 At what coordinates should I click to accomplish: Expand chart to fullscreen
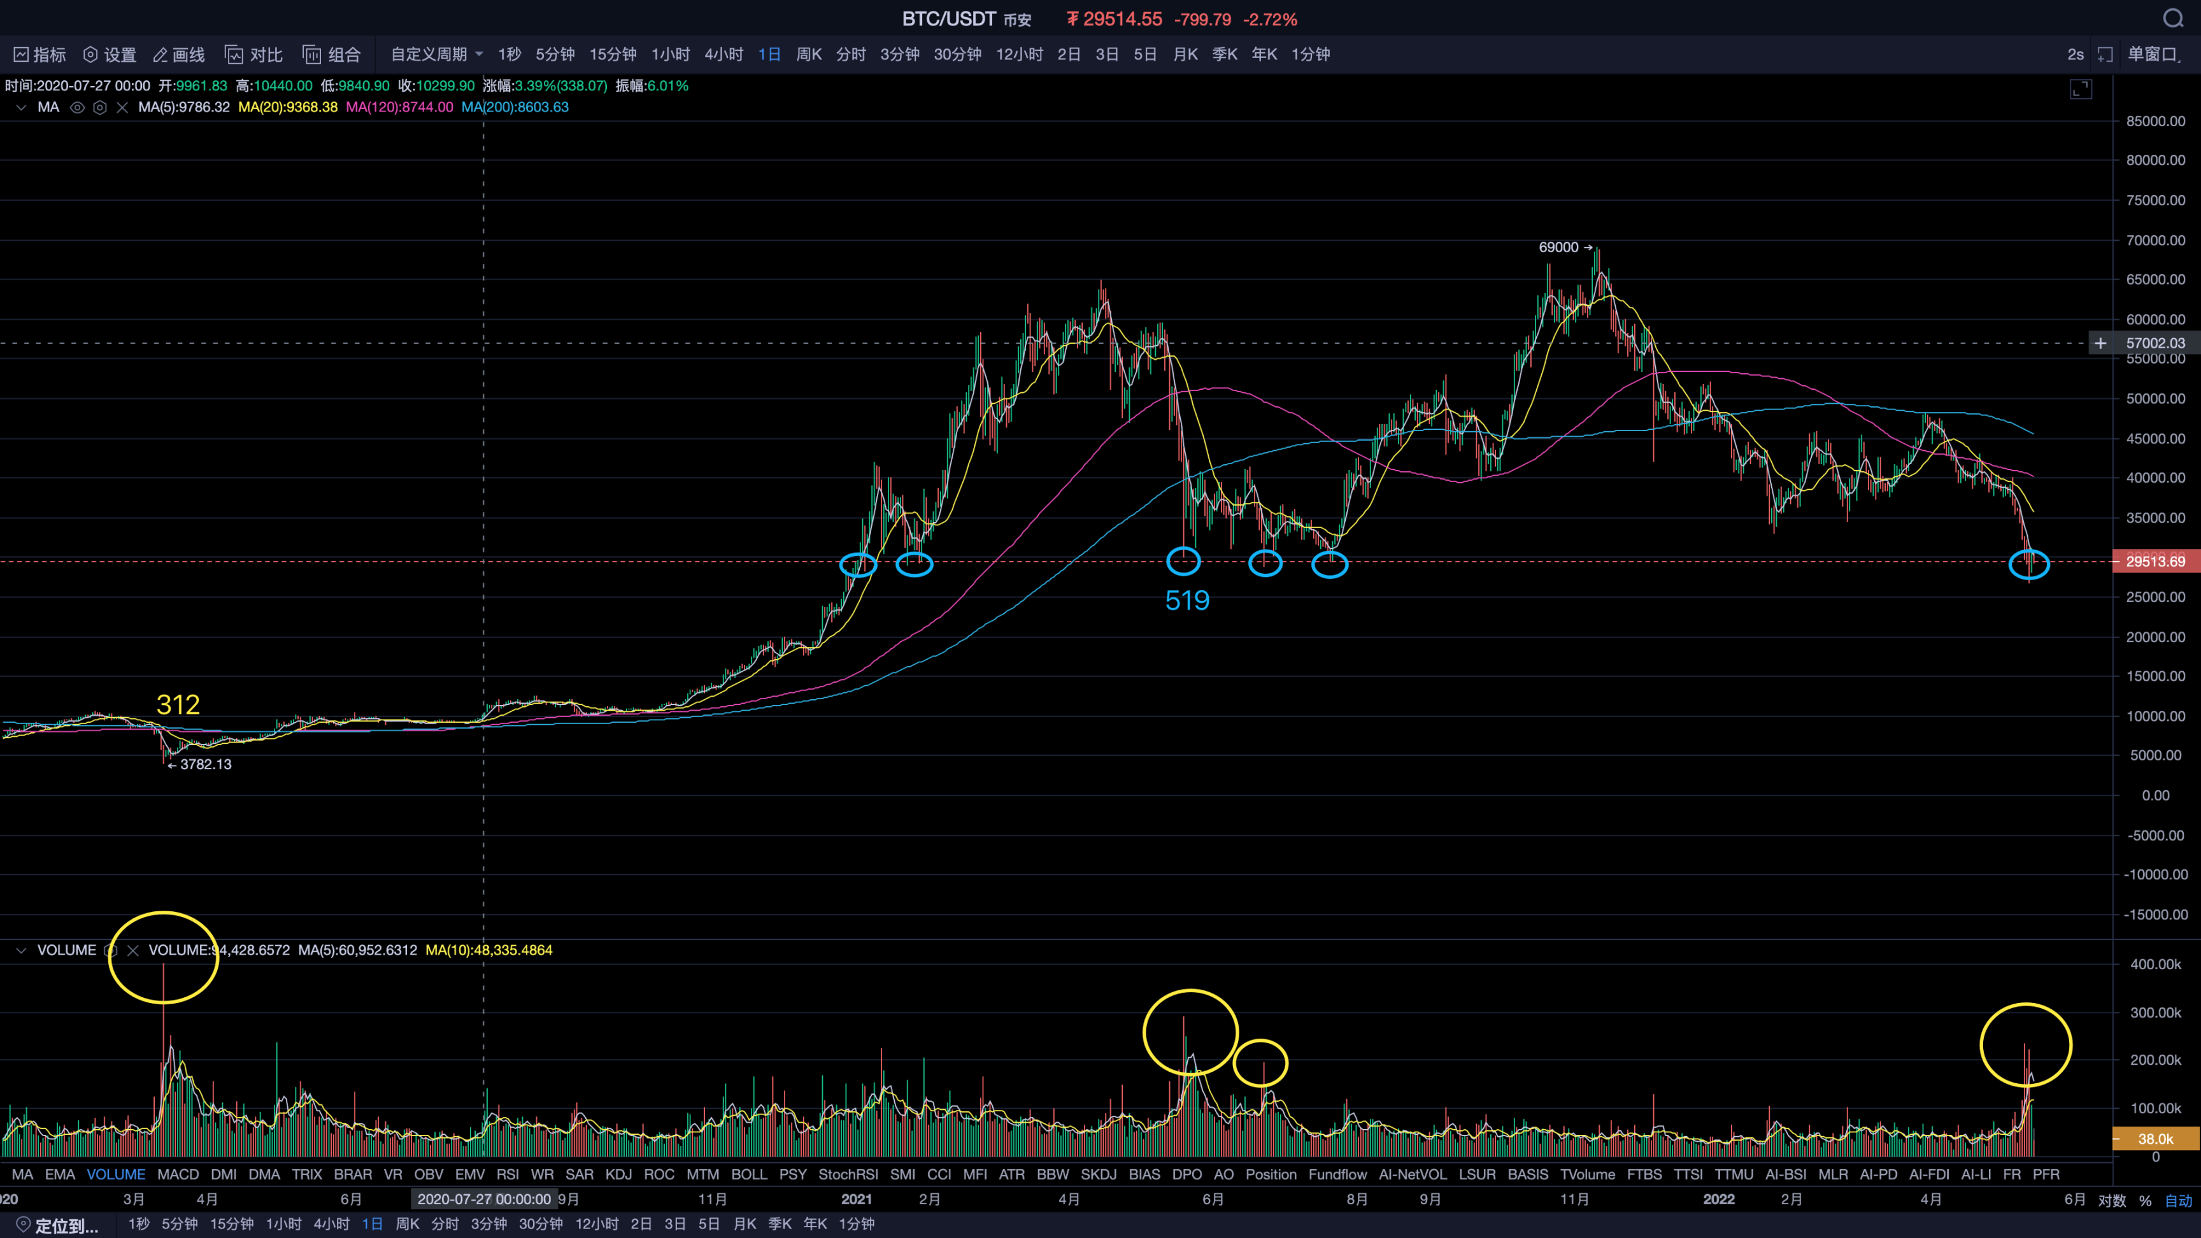click(x=2081, y=89)
